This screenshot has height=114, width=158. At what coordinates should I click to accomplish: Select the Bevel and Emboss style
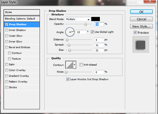20,47
